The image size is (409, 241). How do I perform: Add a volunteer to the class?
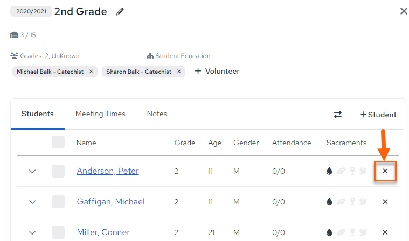[x=217, y=72]
